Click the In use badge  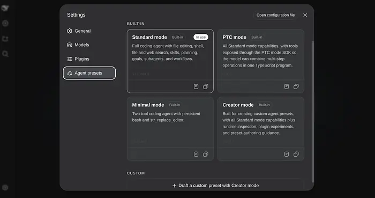201,37
